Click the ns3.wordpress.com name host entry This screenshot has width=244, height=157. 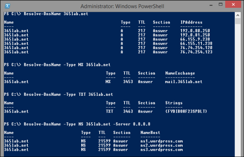pos(161,150)
